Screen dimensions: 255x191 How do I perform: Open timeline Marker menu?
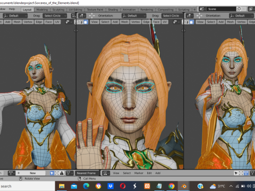coord(139,173)
